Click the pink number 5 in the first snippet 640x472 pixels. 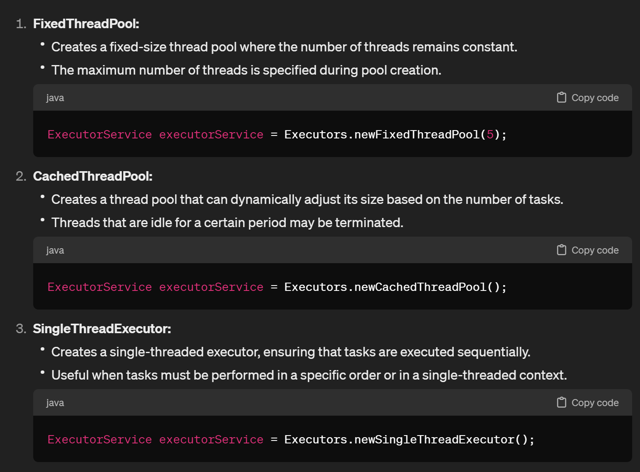pos(490,135)
